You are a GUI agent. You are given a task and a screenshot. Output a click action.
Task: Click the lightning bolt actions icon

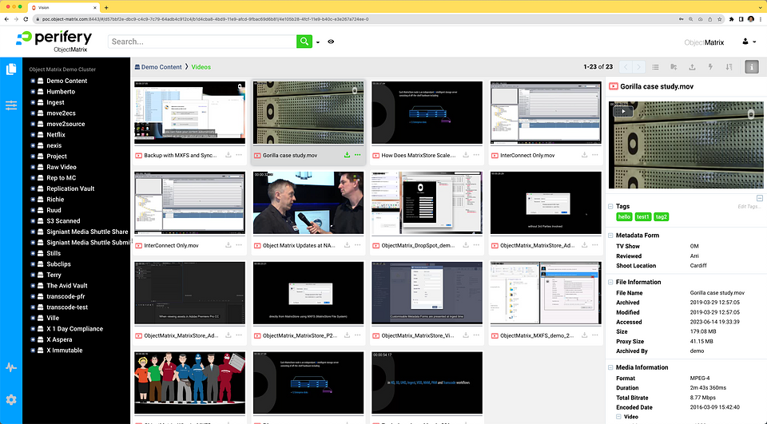click(710, 67)
